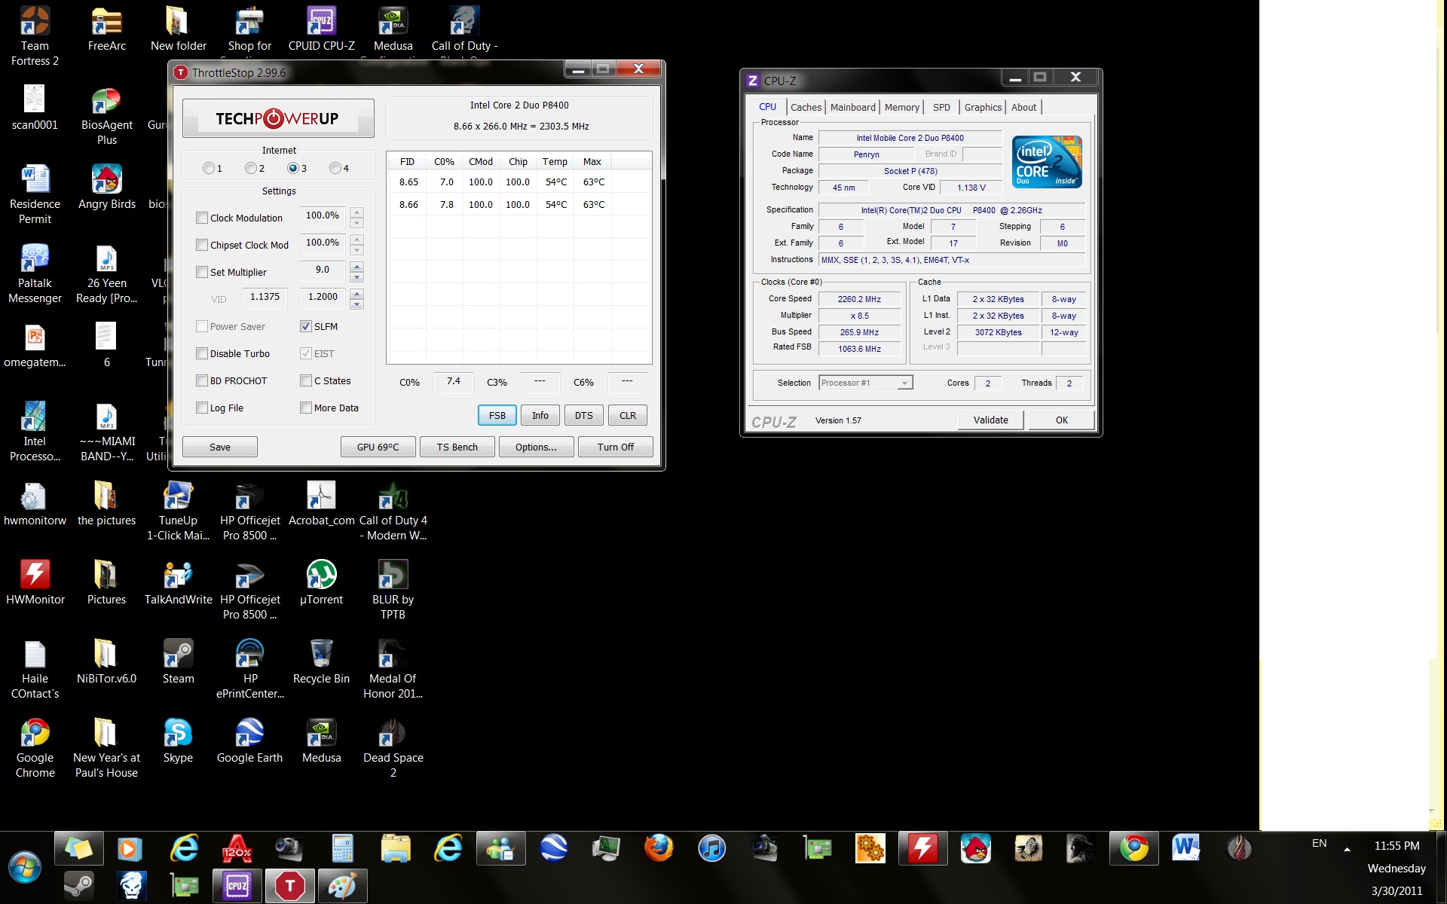Open µTorrent from the desktop
Viewport: 1447px width, 904px height.
pos(321,576)
